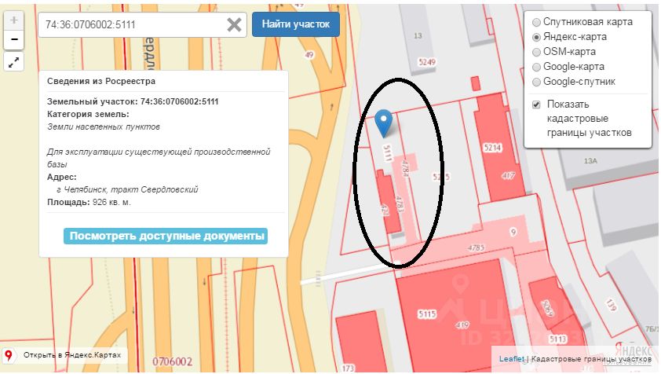Screen dimensions: 661x374
Task: Open Посмотреть доступные документы
Action: pyautogui.click(x=166, y=236)
